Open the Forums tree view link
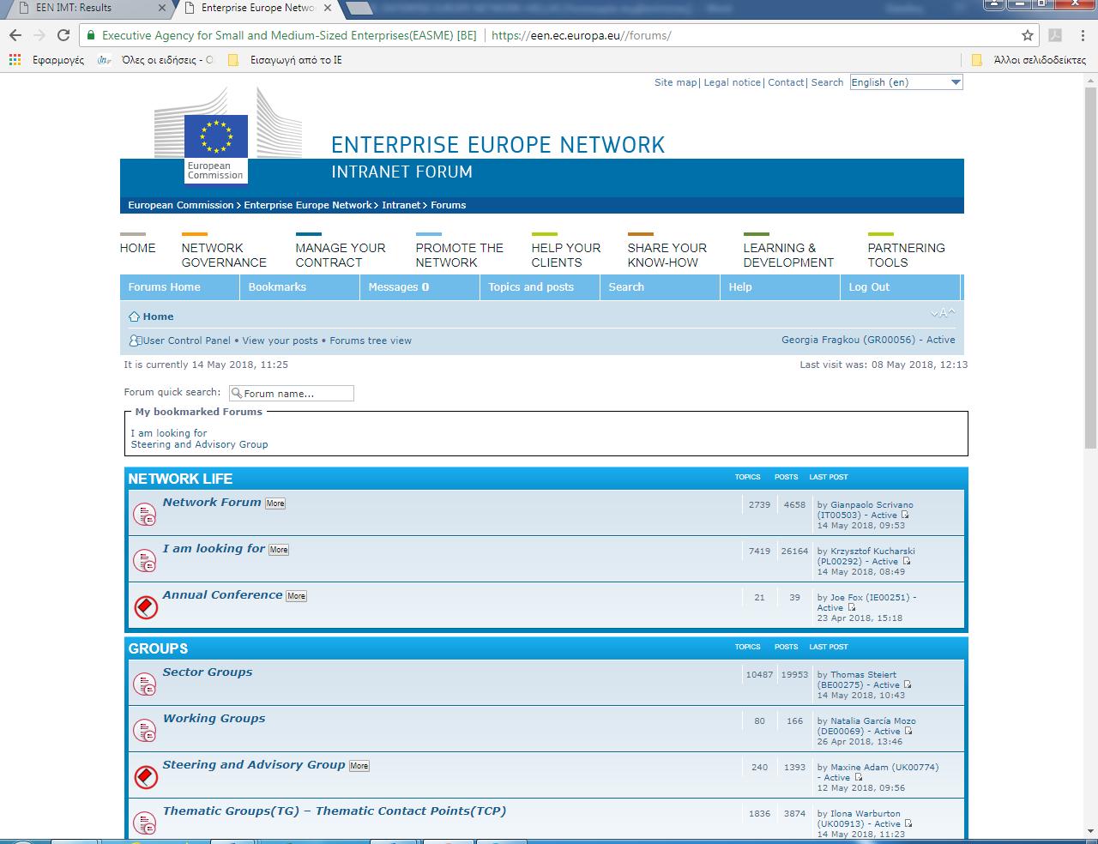This screenshot has height=844, width=1098. tap(371, 341)
